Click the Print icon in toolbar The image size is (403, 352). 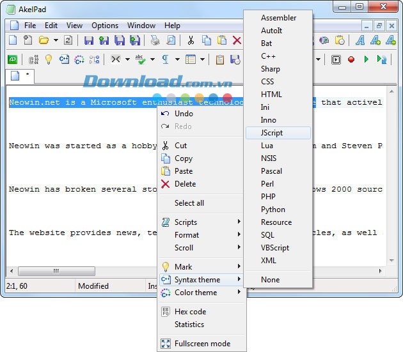pyautogui.click(x=155, y=40)
